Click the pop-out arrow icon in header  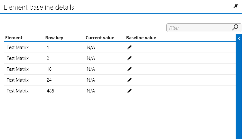[x=236, y=6]
